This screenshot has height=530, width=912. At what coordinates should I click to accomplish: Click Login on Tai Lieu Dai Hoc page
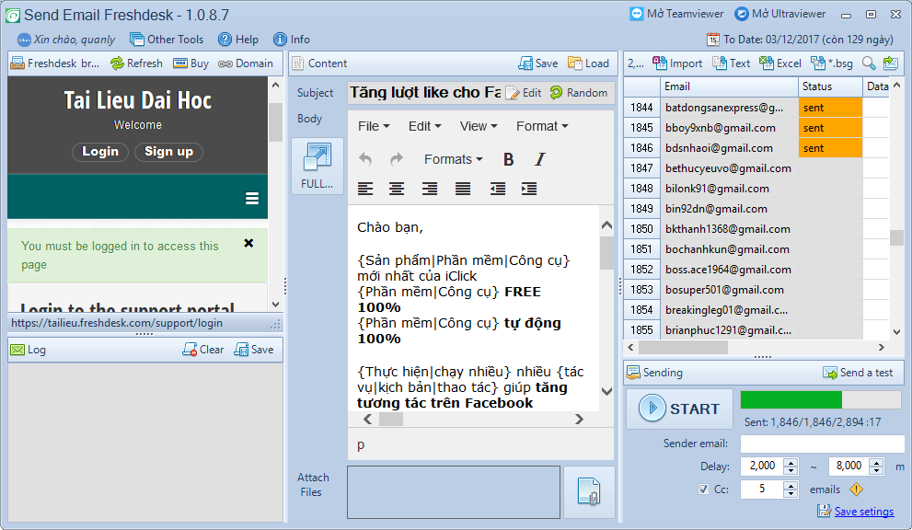click(x=100, y=152)
